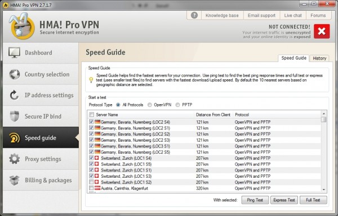338x216 pixels.
Task: Click the HMA donkey logo
Action: pos(21,26)
